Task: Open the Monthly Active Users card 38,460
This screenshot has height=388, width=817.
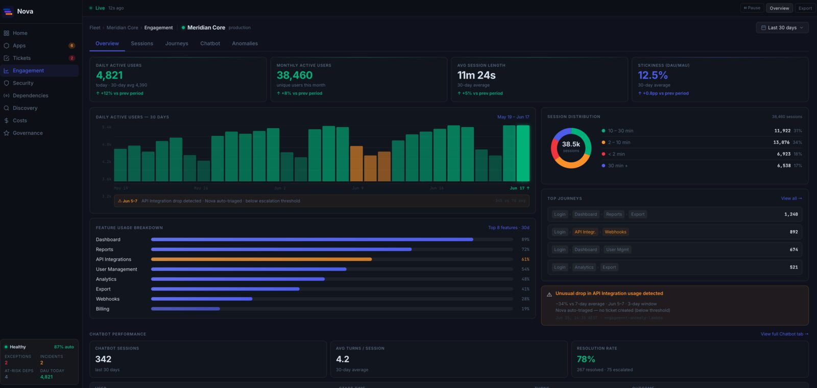Action: point(359,80)
